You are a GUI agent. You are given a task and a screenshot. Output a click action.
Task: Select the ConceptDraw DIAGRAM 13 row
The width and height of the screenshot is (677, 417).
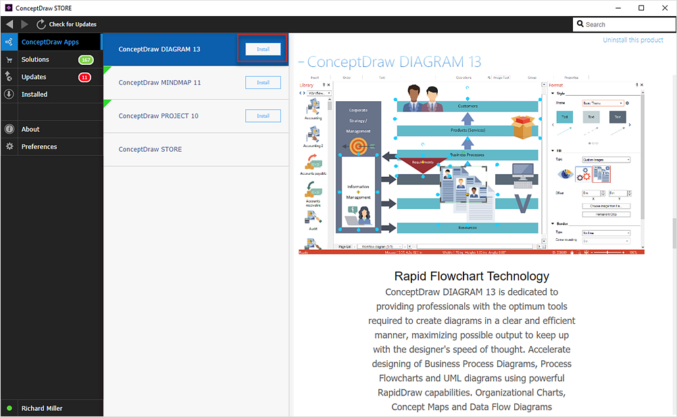tap(196, 49)
